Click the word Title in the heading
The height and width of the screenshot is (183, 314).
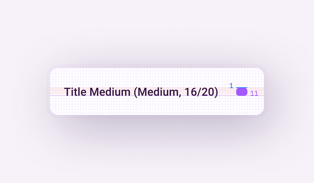tap(75, 92)
